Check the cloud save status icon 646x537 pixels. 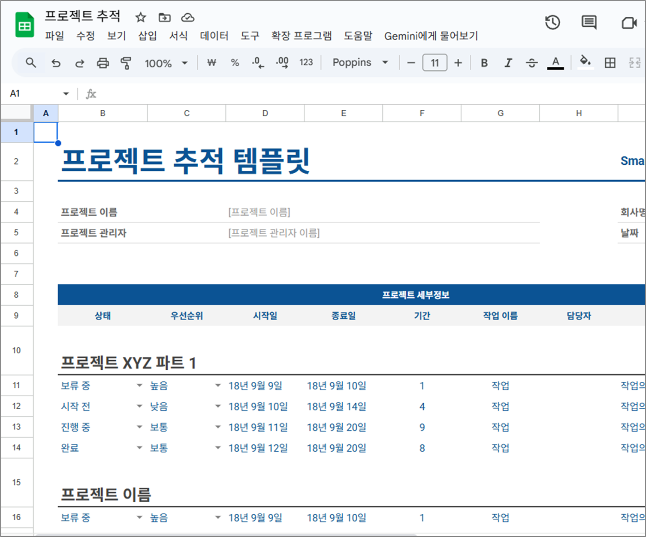tap(188, 18)
